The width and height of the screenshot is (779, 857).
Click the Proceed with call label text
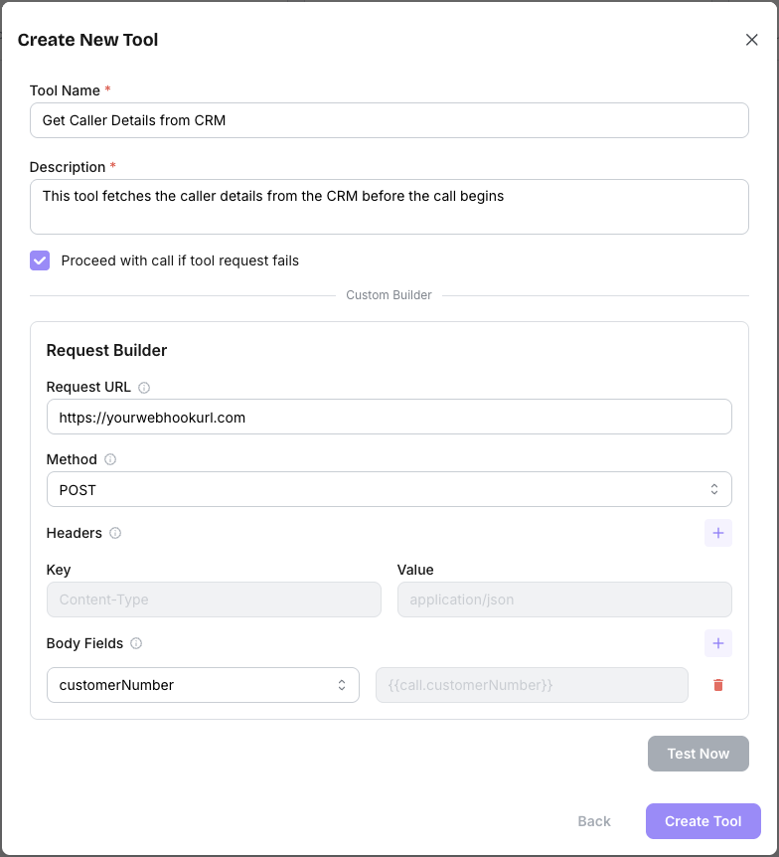coord(180,260)
